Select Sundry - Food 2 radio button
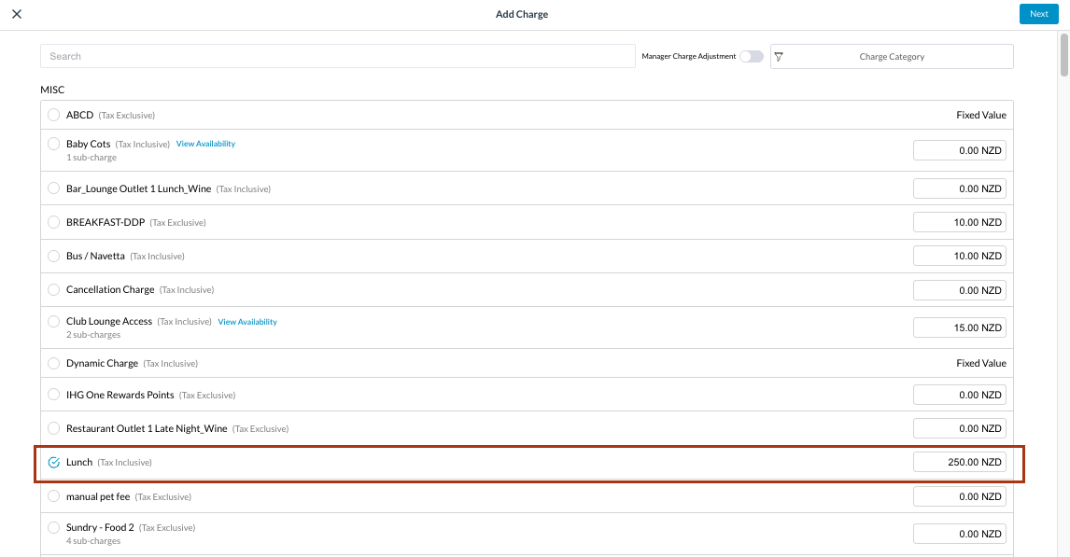The width and height of the screenshot is (1070, 557). tap(53, 528)
